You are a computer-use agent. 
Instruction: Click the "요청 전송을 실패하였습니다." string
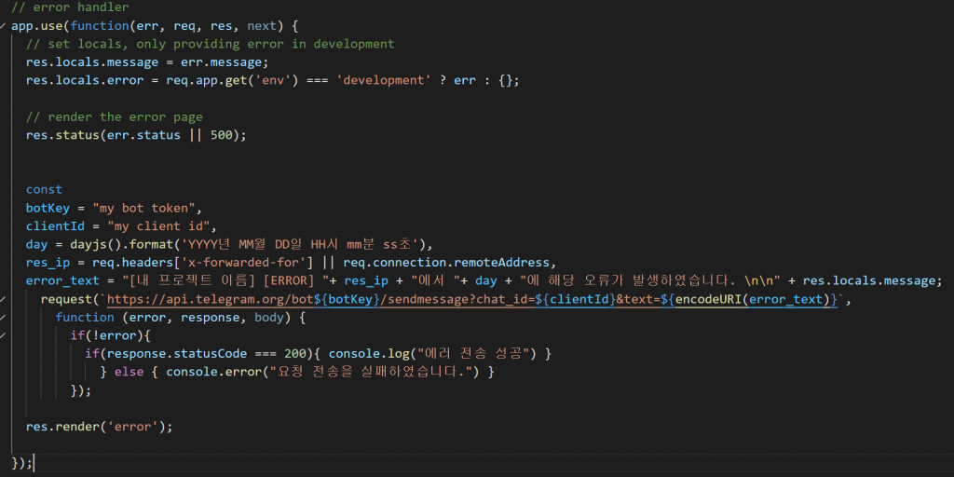(371, 372)
